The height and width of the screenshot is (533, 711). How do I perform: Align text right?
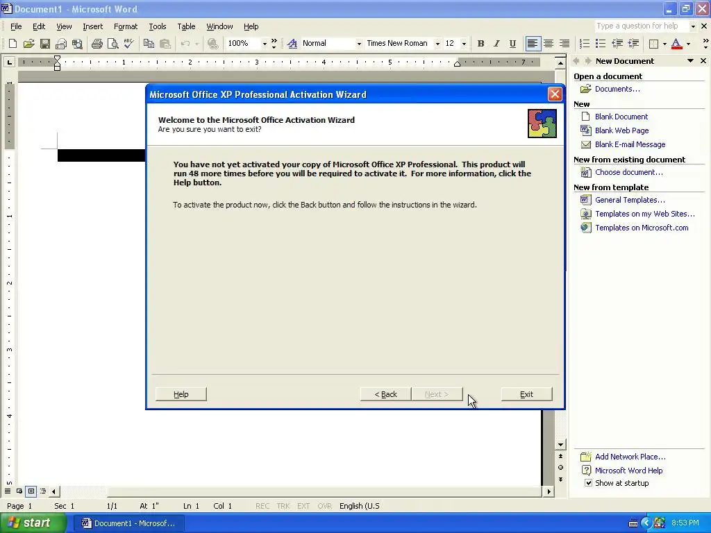point(564,44)
